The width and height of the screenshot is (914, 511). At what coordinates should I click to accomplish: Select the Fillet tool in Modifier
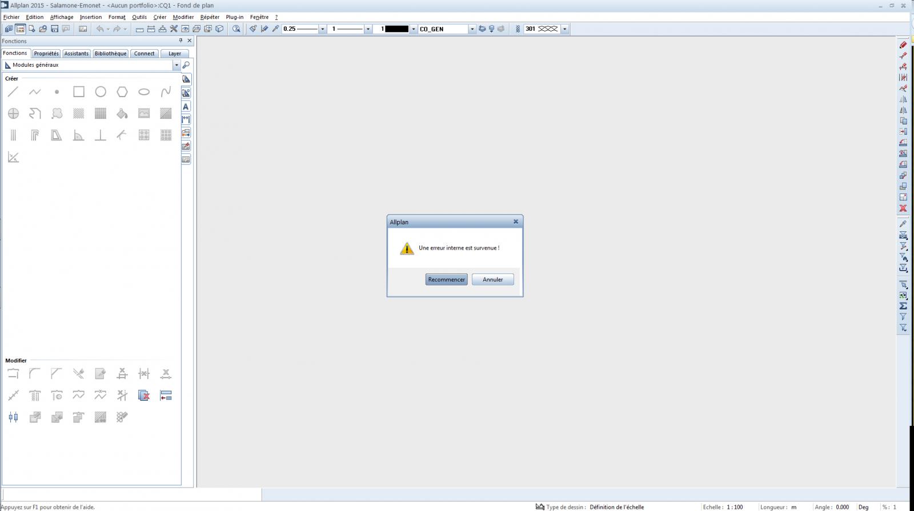35,374
